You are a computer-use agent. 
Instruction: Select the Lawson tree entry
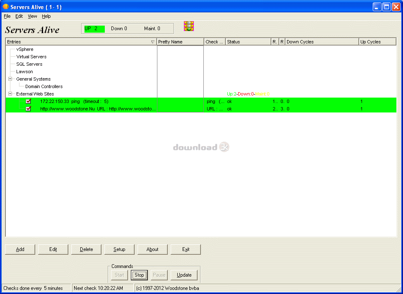tap(24, 72)
